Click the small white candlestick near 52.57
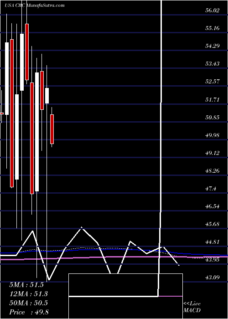The height and width of the screenshot is (319, 228). click(x=47, y=96)
